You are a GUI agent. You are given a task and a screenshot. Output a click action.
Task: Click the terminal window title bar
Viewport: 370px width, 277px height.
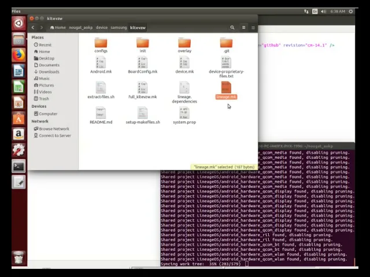[x=306, y=146]
